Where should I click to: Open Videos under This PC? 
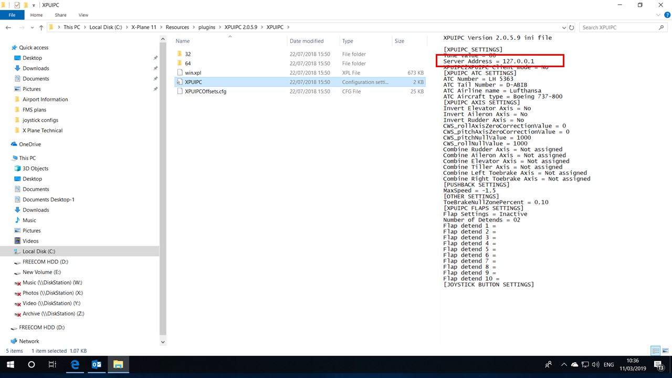[x=30, y=241]
